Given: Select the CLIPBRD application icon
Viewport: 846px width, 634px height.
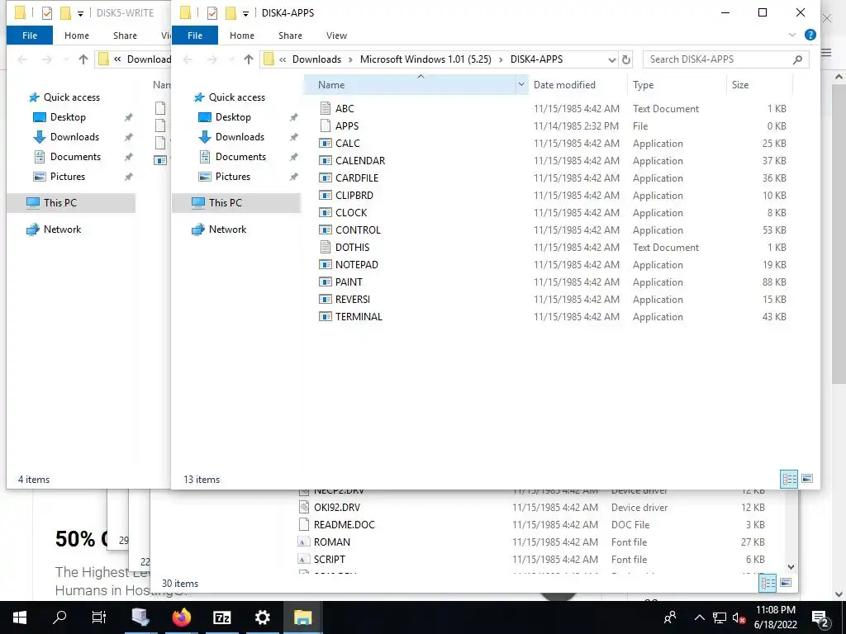Looking at the screenshot, I should click(325, 195).
